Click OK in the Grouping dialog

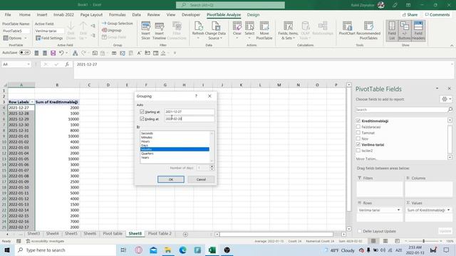point(171,179)
